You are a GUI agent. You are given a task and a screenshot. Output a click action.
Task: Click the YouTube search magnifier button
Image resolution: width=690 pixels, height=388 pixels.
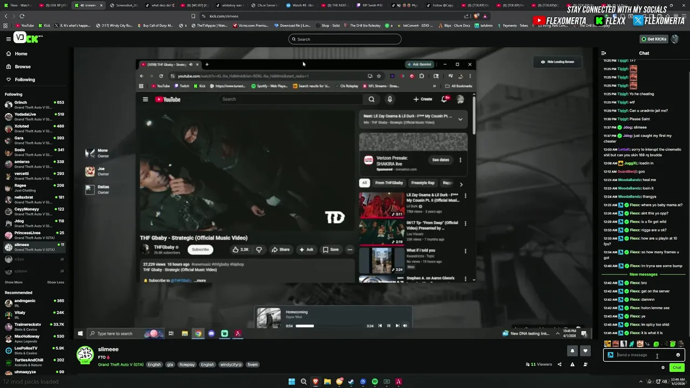(371, 99)
